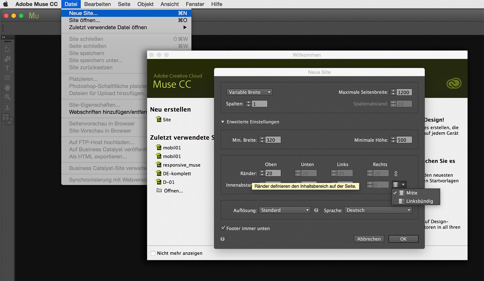Screen dimensions: 484x281
Task: Select the Text tool in toolbar
Action: 7,68
